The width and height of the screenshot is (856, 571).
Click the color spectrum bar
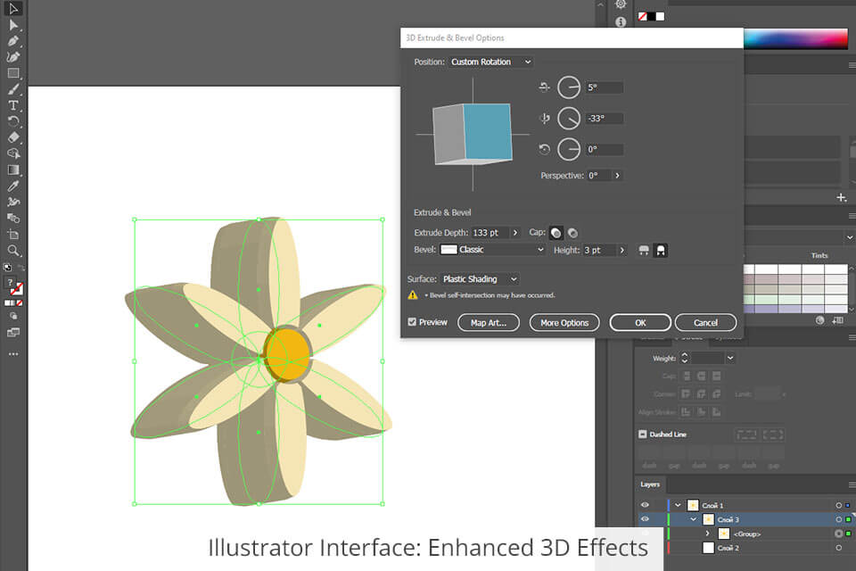click(x=796, y=39)
